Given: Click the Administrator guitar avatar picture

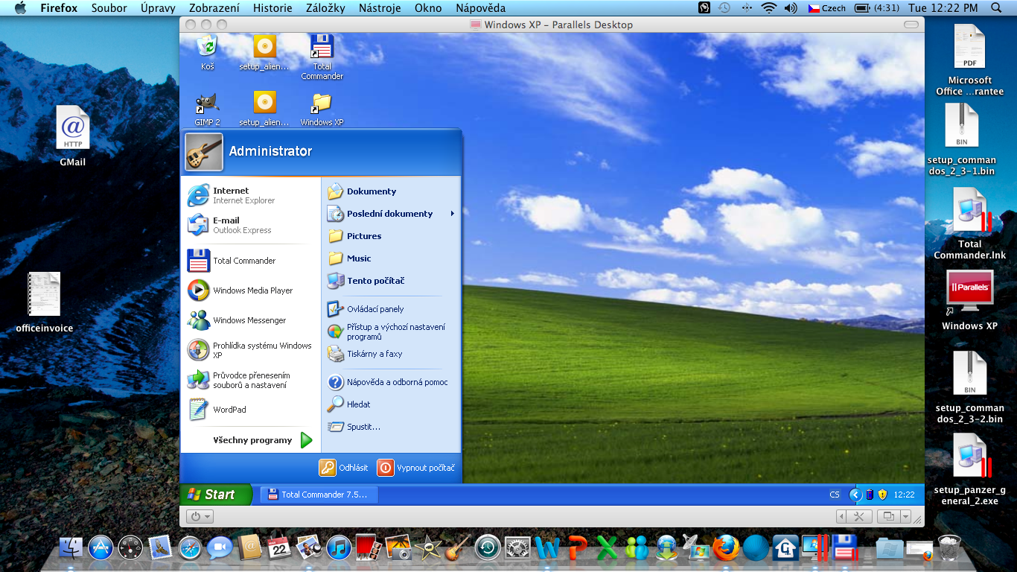Looking at the screenshot, I should pyautogui.click(x=204, y=152).
